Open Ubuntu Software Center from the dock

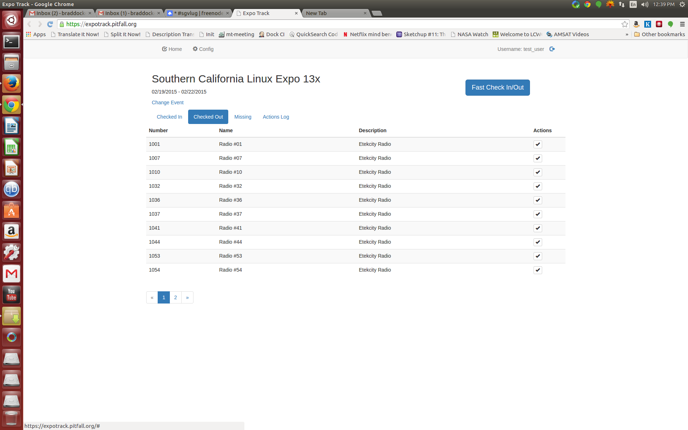click(x=11, y=210)
